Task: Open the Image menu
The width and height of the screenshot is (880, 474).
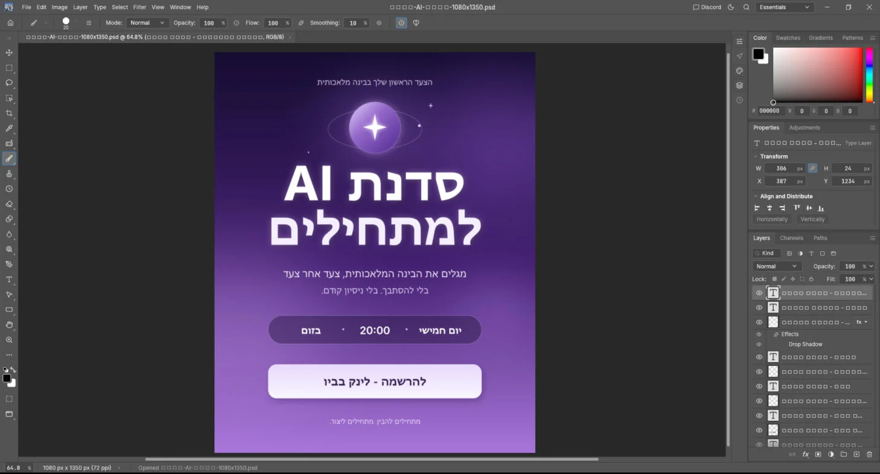Action: (x=60, y=7)
